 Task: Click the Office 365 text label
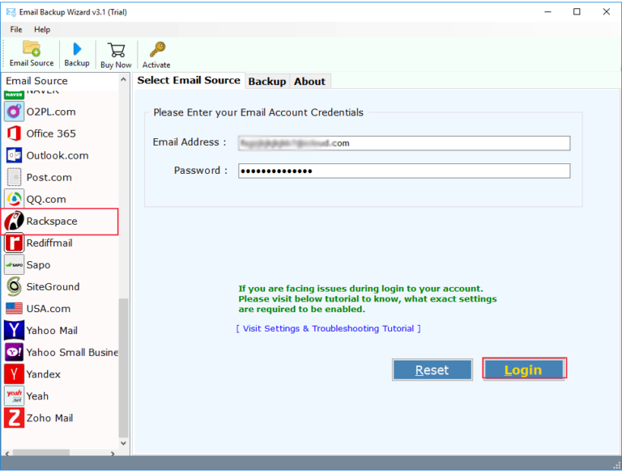pyautogui.click(x=51, y=133)
